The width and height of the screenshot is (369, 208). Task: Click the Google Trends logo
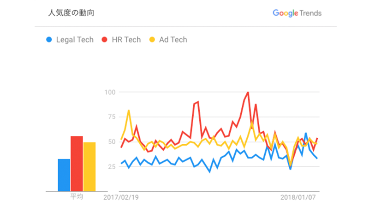coord(297,13)
